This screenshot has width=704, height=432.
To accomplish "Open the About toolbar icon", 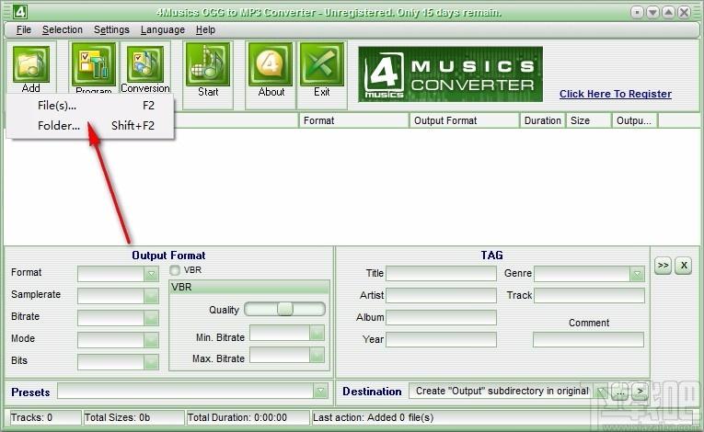I will tap(271, 64).
